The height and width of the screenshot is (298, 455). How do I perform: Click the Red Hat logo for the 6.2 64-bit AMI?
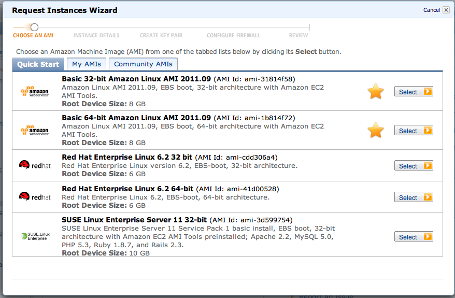click(x=35, y=197)
